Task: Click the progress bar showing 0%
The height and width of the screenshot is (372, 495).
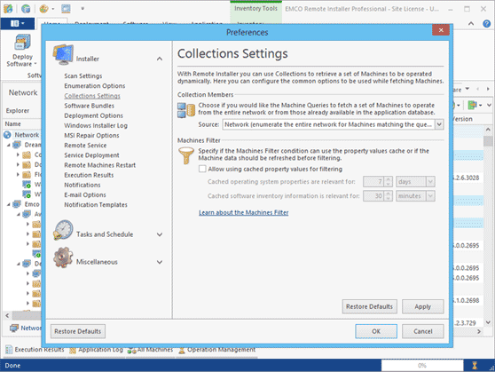Action: [x=422, y=366]
